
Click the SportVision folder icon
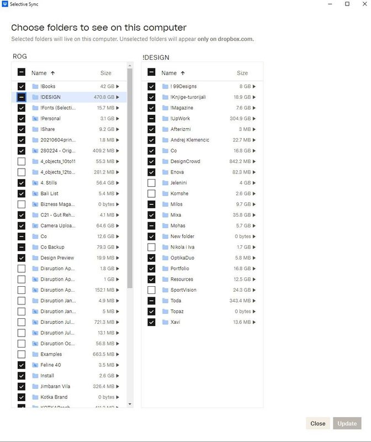tap(166, 290)
